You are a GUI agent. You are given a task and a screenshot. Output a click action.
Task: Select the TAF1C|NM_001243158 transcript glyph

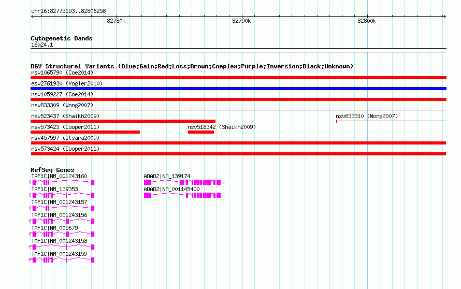pos(62,247)
